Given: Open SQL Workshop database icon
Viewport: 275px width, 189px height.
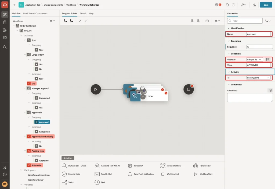Looking at the screenshot, I should (5, 22).
